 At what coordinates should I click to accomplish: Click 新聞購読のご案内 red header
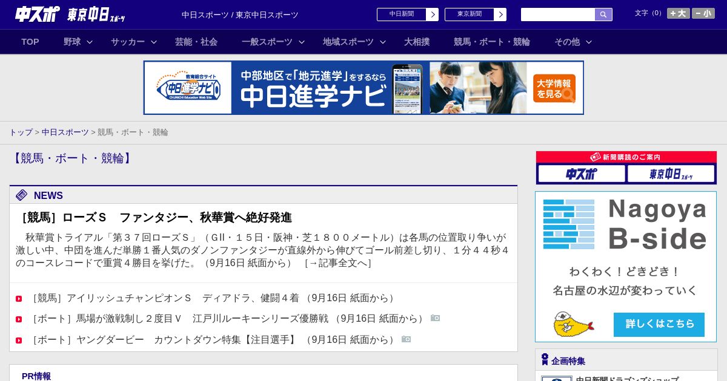pyautogui.click(x=626, y=157)
